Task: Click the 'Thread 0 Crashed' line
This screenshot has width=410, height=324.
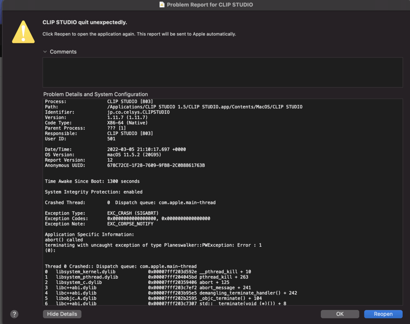Action: [120, 266]
